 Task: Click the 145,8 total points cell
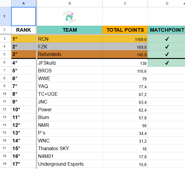pos(125,54)
